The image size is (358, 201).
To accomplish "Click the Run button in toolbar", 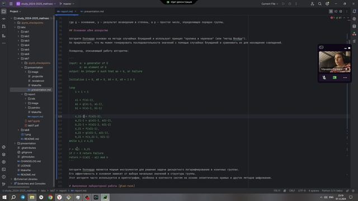I will [x=283, y=4].
